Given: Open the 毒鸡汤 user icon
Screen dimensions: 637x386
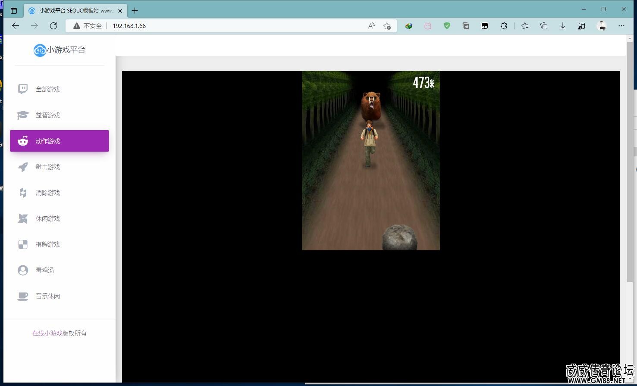Looking at the screenshot, I should tap(23, 270).
